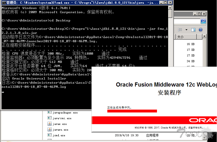This screenshot has height=142, width=217.
Task: Click the javaw.exe Java icon
Action: [x=50, y=124]
